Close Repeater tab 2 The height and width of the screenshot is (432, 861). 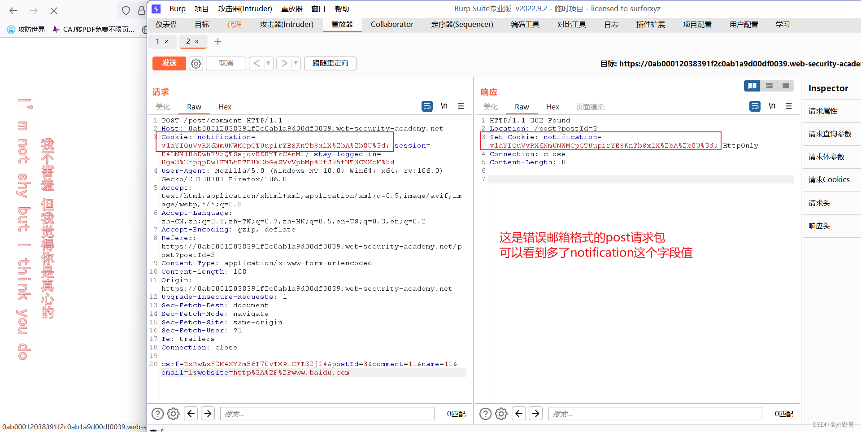197,42
